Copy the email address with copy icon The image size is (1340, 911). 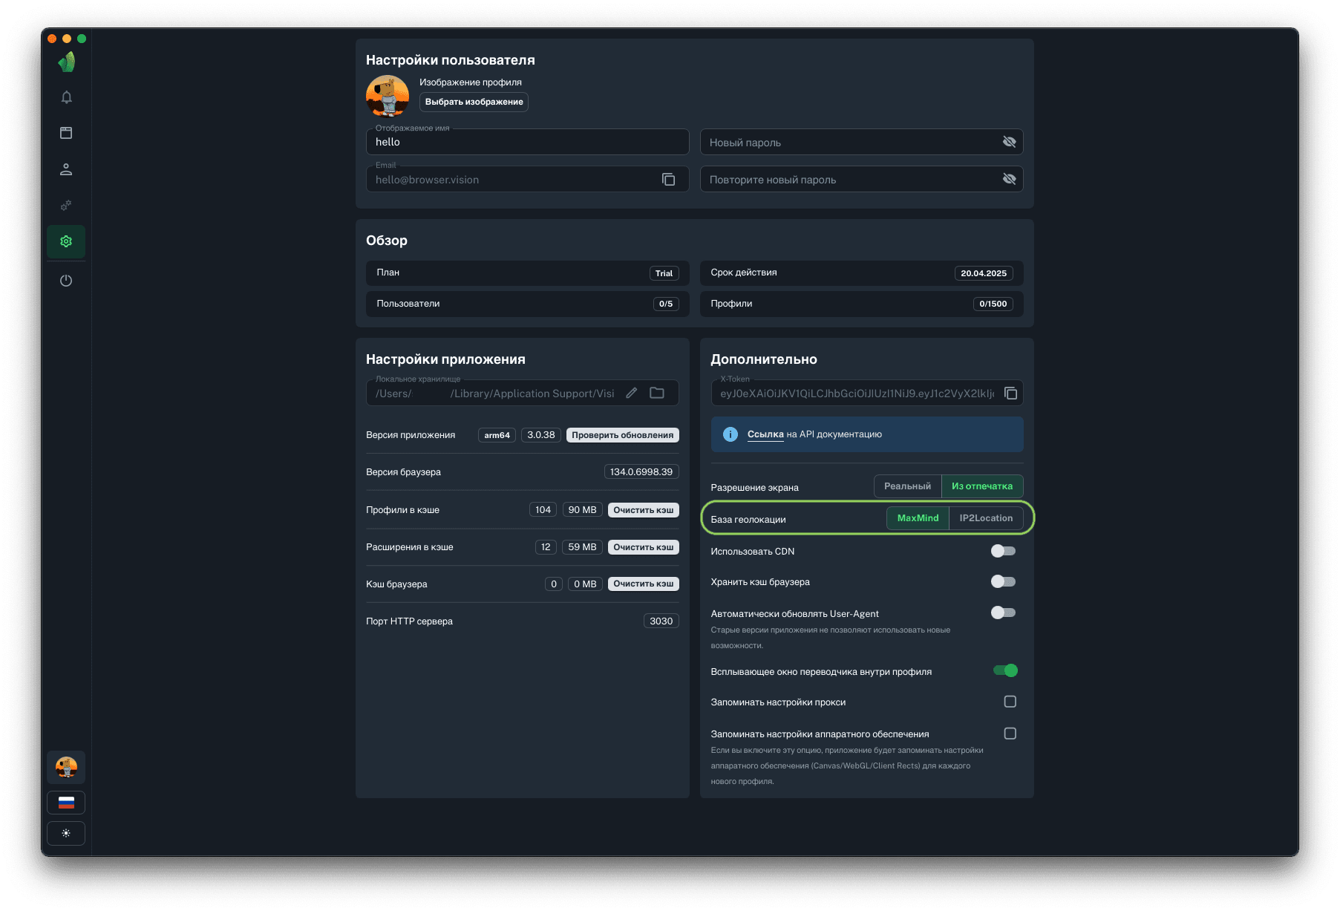pyautogui.click(x=668, y=180)
